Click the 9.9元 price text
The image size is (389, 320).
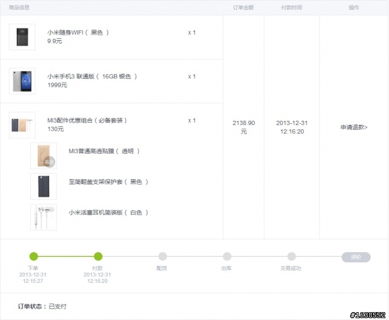click(x=55, y=41)
